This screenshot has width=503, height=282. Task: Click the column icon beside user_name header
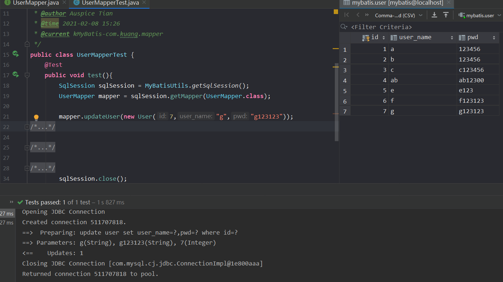click(x=393, y=37)
